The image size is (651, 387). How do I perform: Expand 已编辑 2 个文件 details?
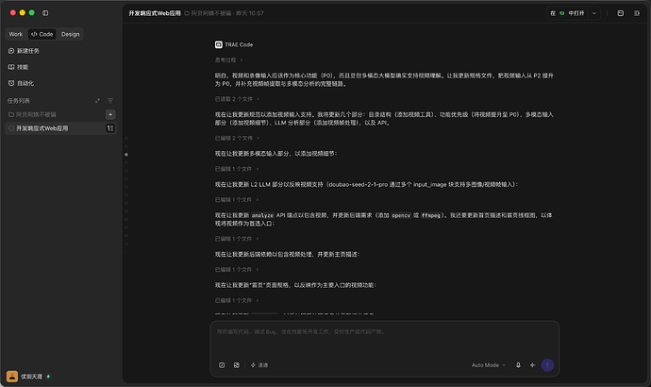237,138
